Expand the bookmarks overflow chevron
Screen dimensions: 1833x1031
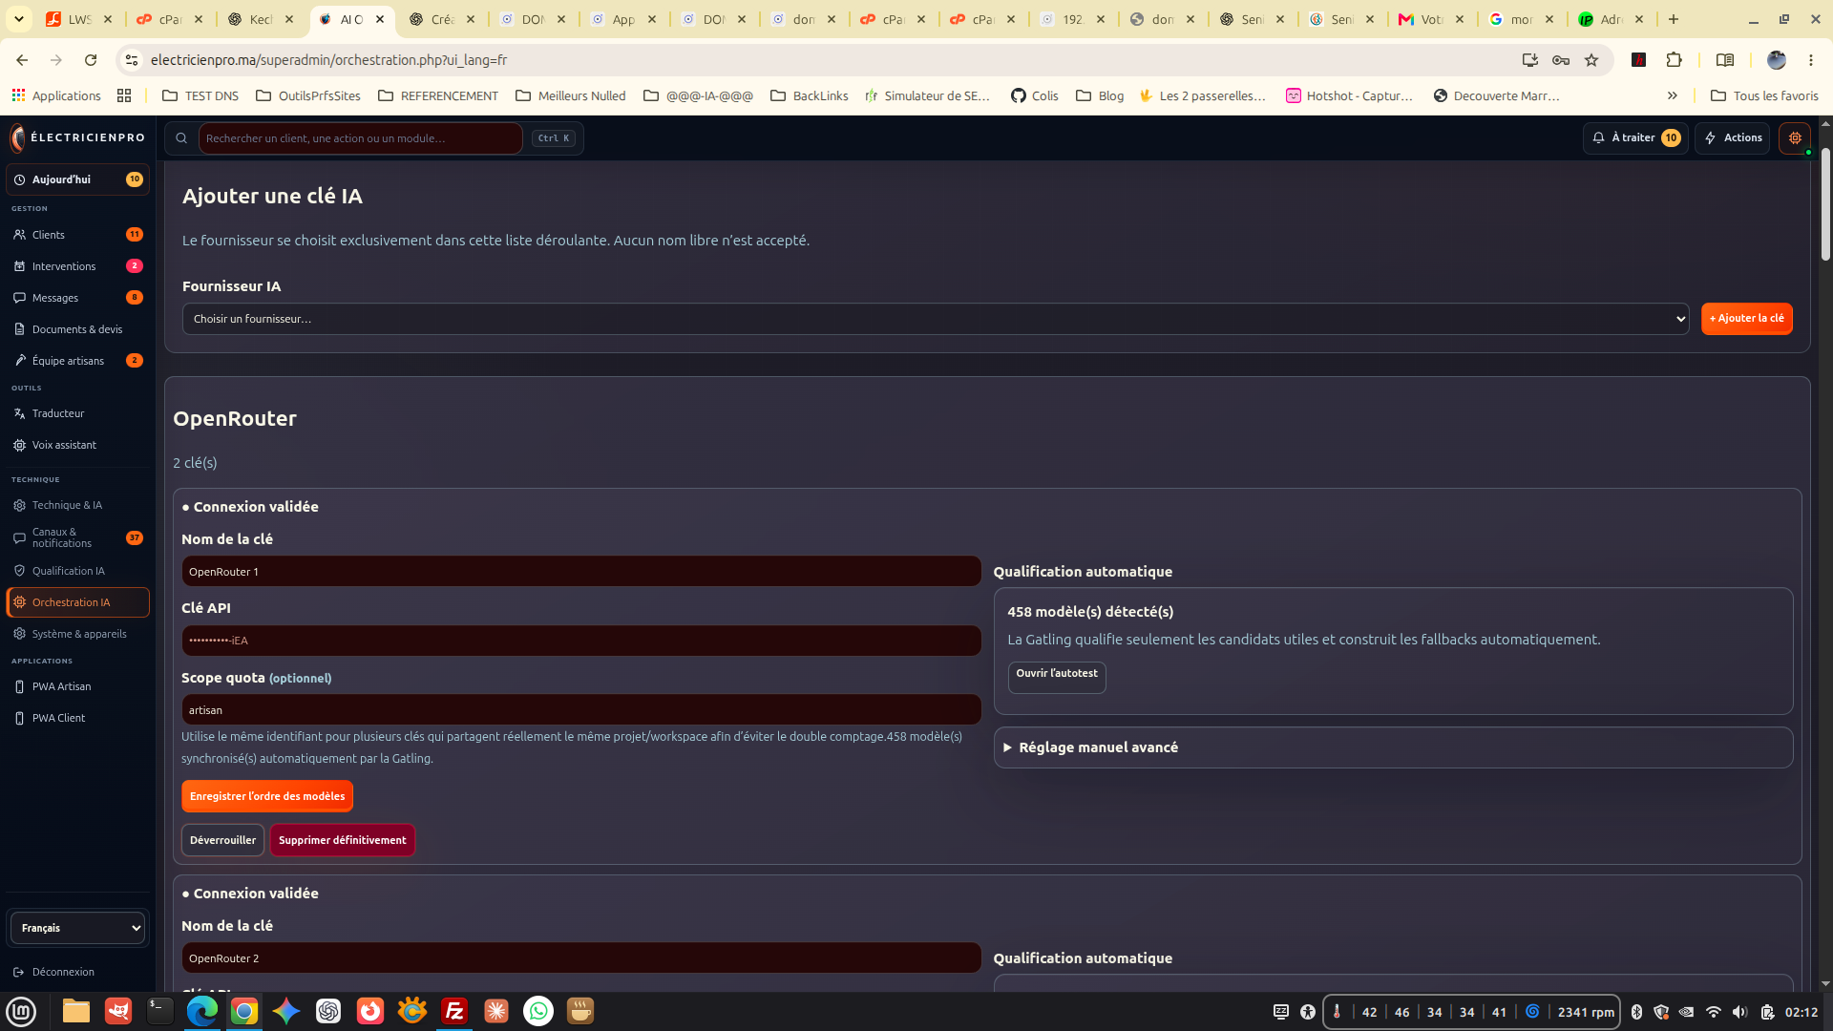pyautogui.click(x=1673, y=95)
